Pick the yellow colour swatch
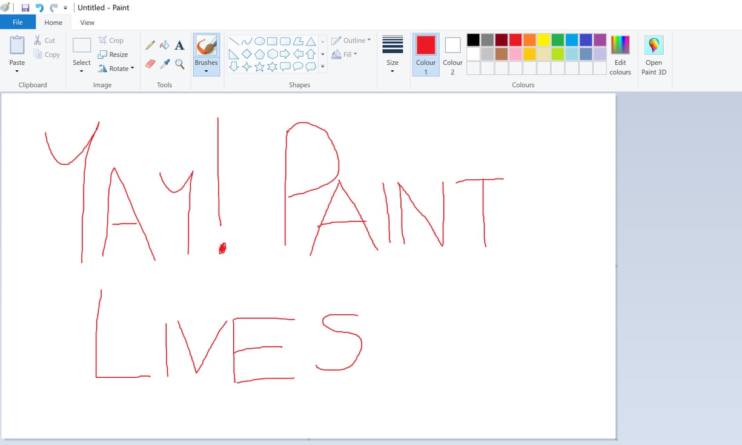Screen dimensions: 742x445 click(543, 40)
